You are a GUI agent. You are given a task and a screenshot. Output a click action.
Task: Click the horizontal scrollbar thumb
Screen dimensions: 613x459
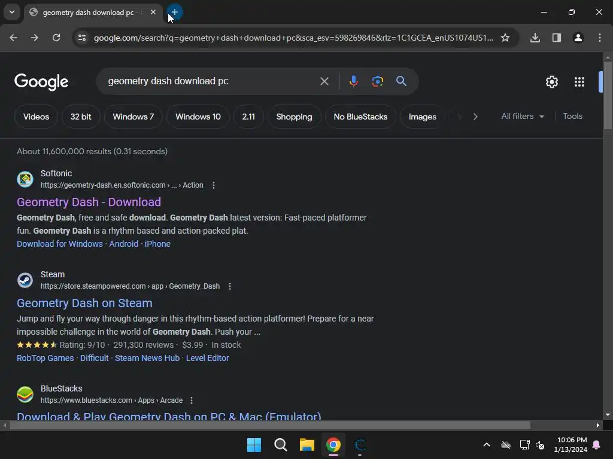click(270, 425)
